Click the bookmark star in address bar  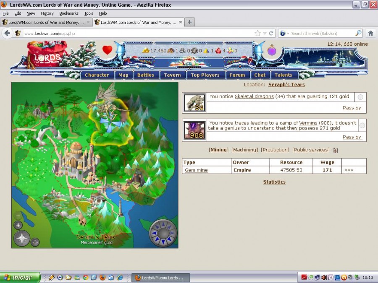(x=257, y=34)
